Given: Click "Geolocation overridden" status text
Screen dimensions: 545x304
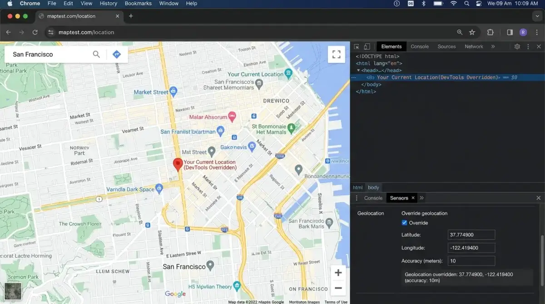Looking at the screenshot, I should pyautogui.click(x=459, y=277).
